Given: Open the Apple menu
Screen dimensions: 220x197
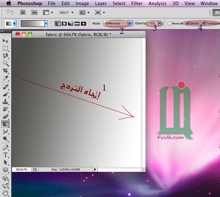Looking at the screenshot, I should point(9,3).
